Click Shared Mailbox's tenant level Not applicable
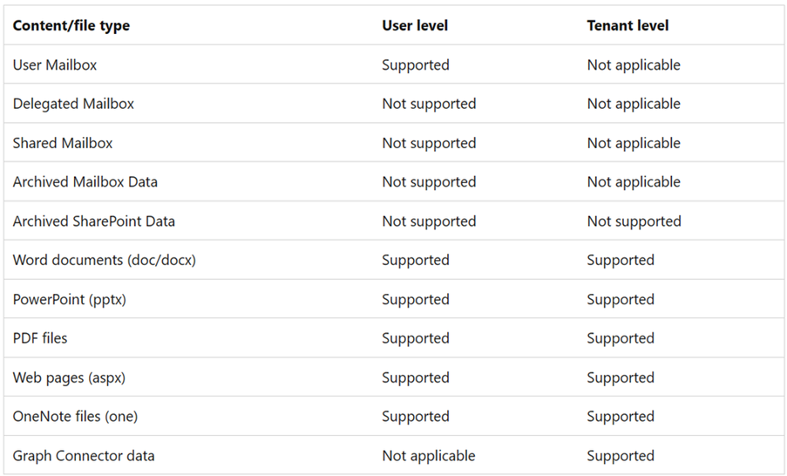This screenshot has height=476, width=787. tap(634, 143)
